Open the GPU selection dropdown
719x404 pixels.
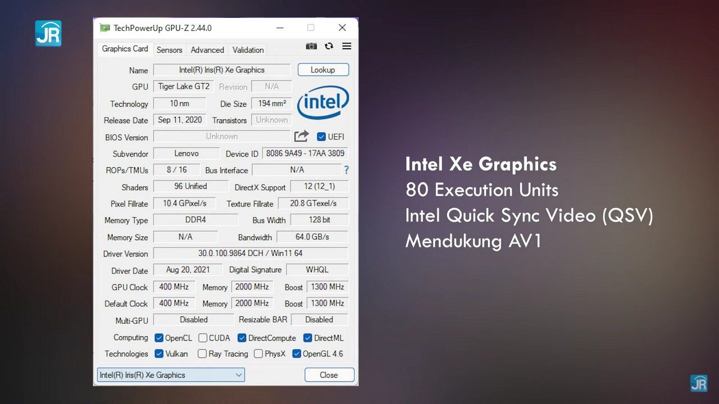coord(171,375)
